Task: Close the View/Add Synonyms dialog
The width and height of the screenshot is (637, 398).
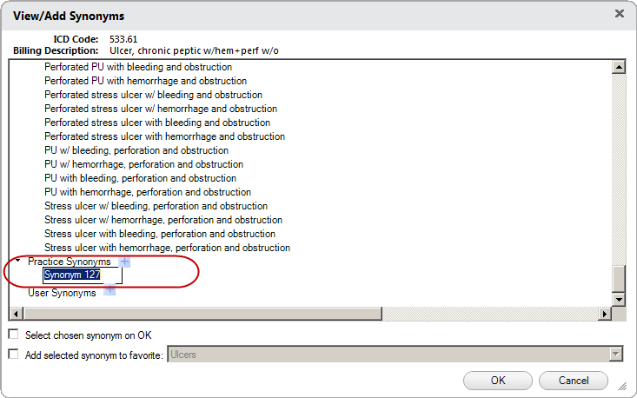Action: (619, 13)
